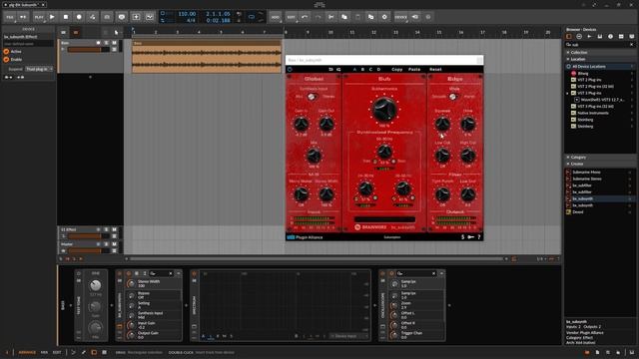This screenshot has width=639, height=359.
Task: Click the transport Stop button
Action: [x=66, y=17]
